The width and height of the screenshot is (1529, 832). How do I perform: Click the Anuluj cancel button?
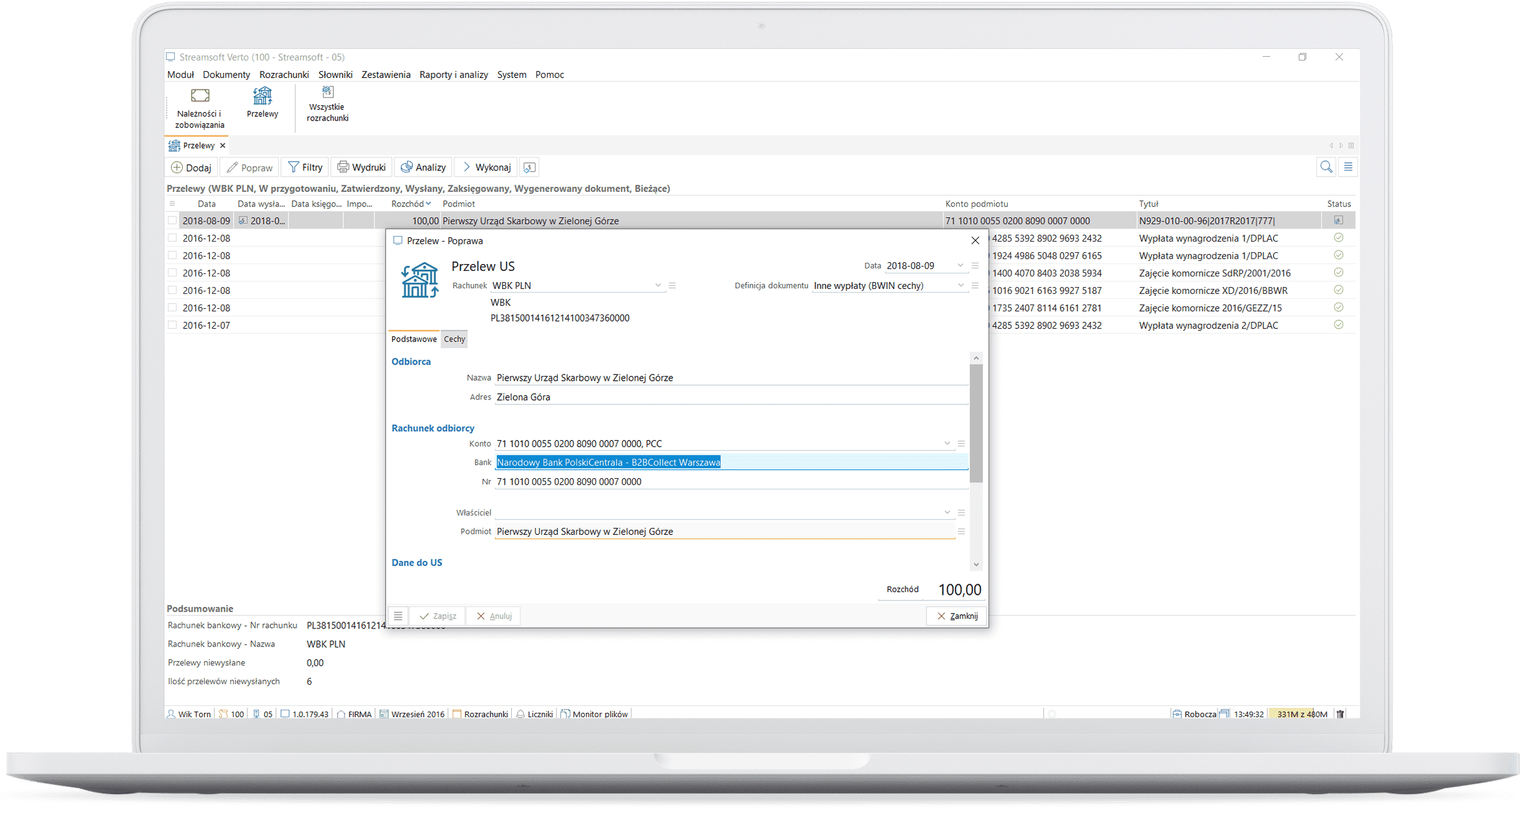pyautogui.click(x=494, y=616)
